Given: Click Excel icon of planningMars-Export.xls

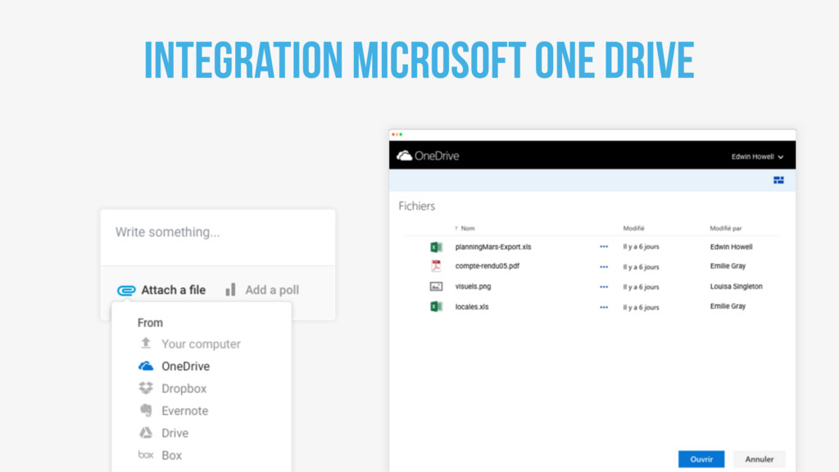Looking at the screenshot, I should [436, 247].
